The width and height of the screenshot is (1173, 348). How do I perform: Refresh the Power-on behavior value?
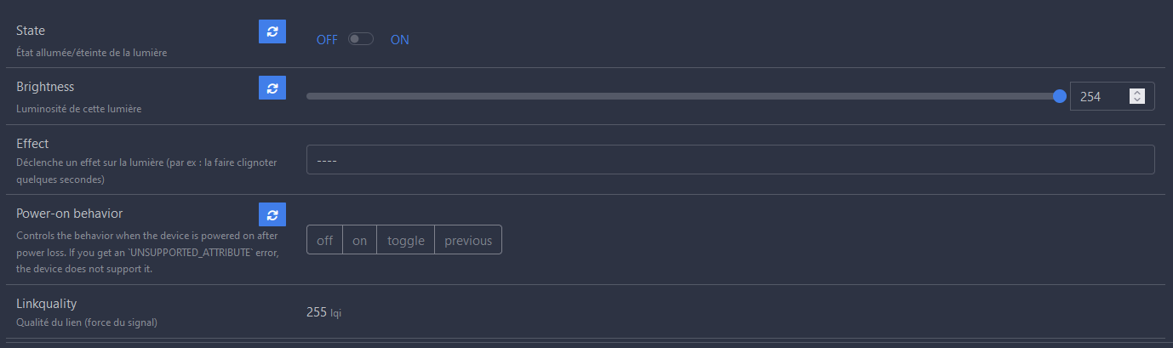pos(272,214)
